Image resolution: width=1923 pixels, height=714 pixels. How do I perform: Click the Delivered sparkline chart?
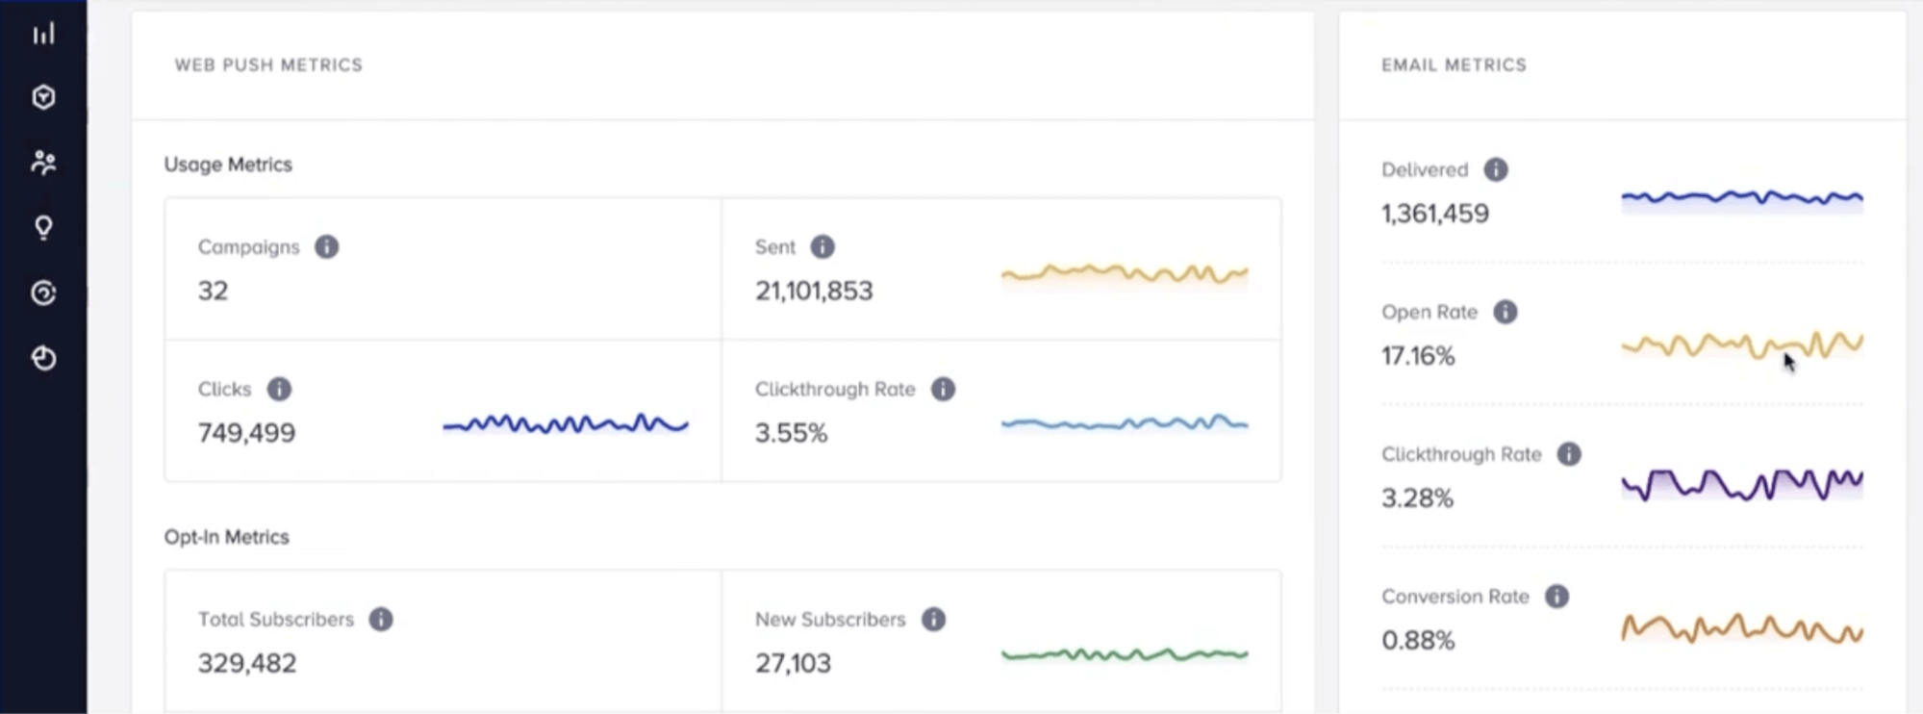click(x=1742, y=199)
